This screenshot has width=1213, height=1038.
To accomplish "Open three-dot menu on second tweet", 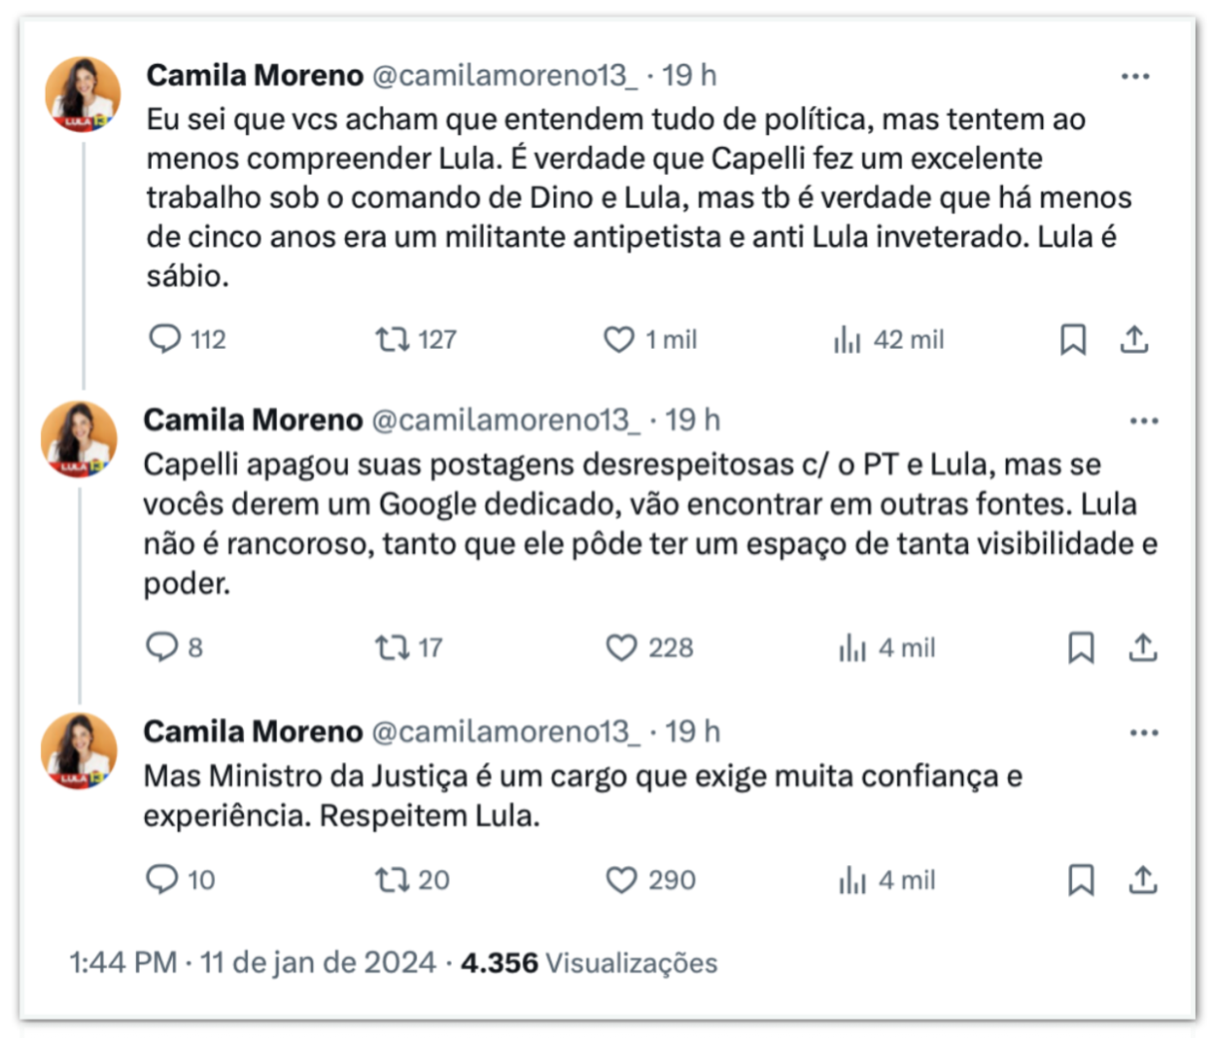I will 1144,421.
